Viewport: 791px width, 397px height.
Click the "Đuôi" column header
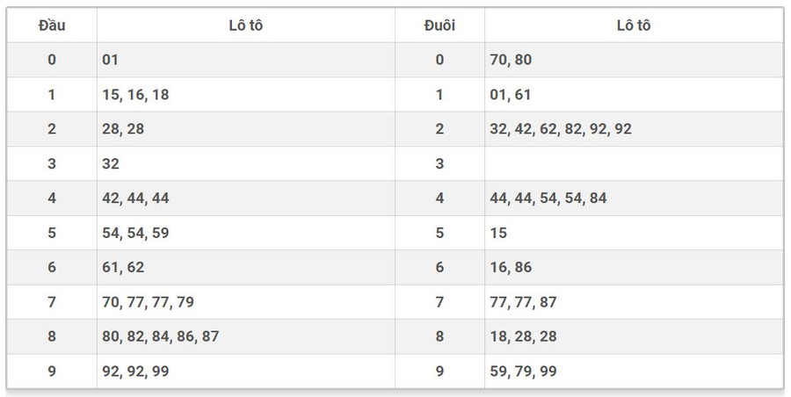pos(439,25)
